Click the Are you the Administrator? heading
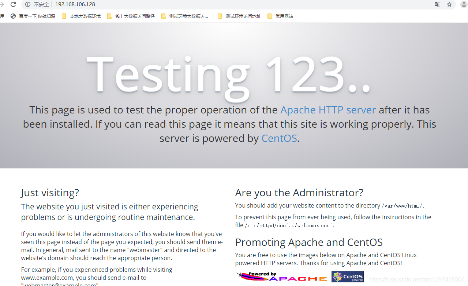 299,193
